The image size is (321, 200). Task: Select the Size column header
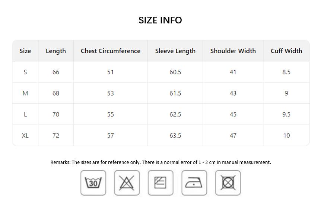[x=25, y=51]
